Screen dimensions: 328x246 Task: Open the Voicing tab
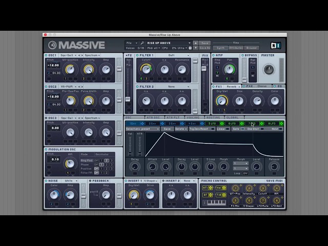point(193,117)
